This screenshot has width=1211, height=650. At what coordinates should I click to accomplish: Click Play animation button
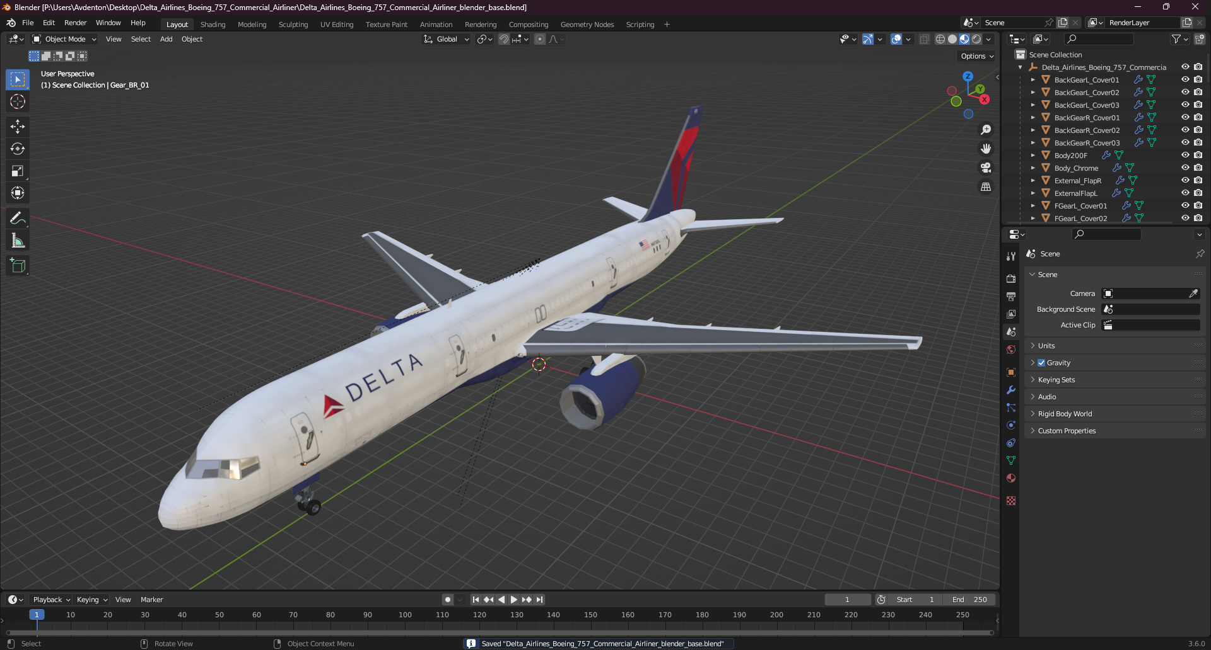pos(514,600)
